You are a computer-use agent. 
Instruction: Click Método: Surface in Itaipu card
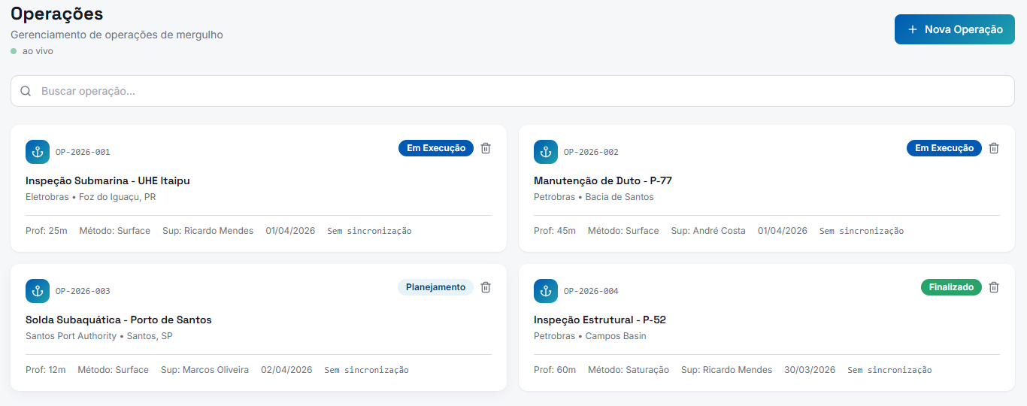115,231
